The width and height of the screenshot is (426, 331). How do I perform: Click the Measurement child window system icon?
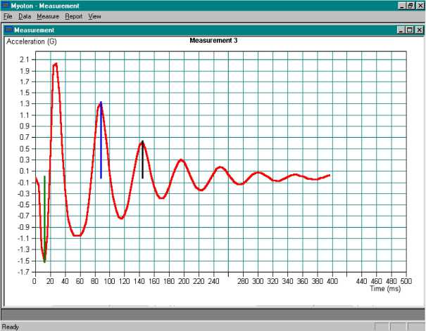pyautogui.click(x=9, y=30)
